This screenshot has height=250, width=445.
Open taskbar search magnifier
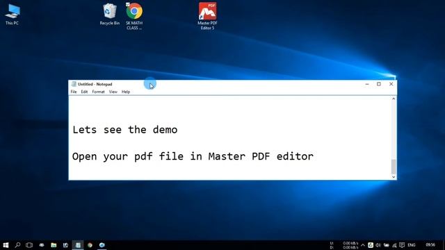pos(17,245)
